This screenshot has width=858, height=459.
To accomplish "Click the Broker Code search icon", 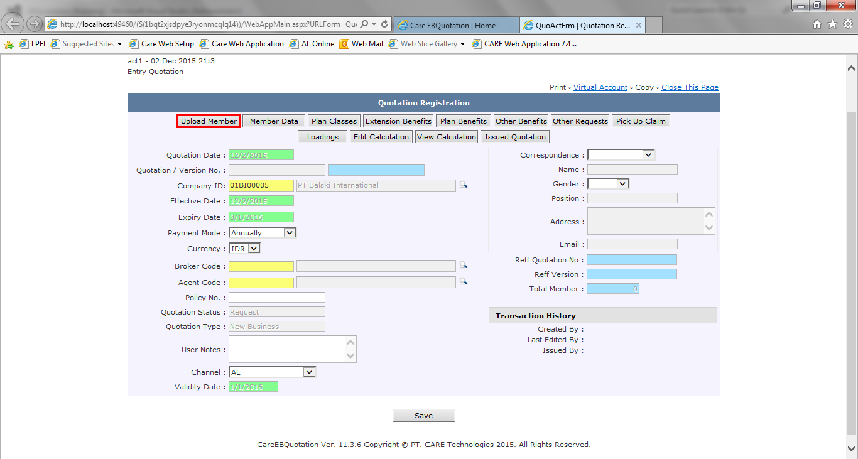I will (x=463, y=266).
